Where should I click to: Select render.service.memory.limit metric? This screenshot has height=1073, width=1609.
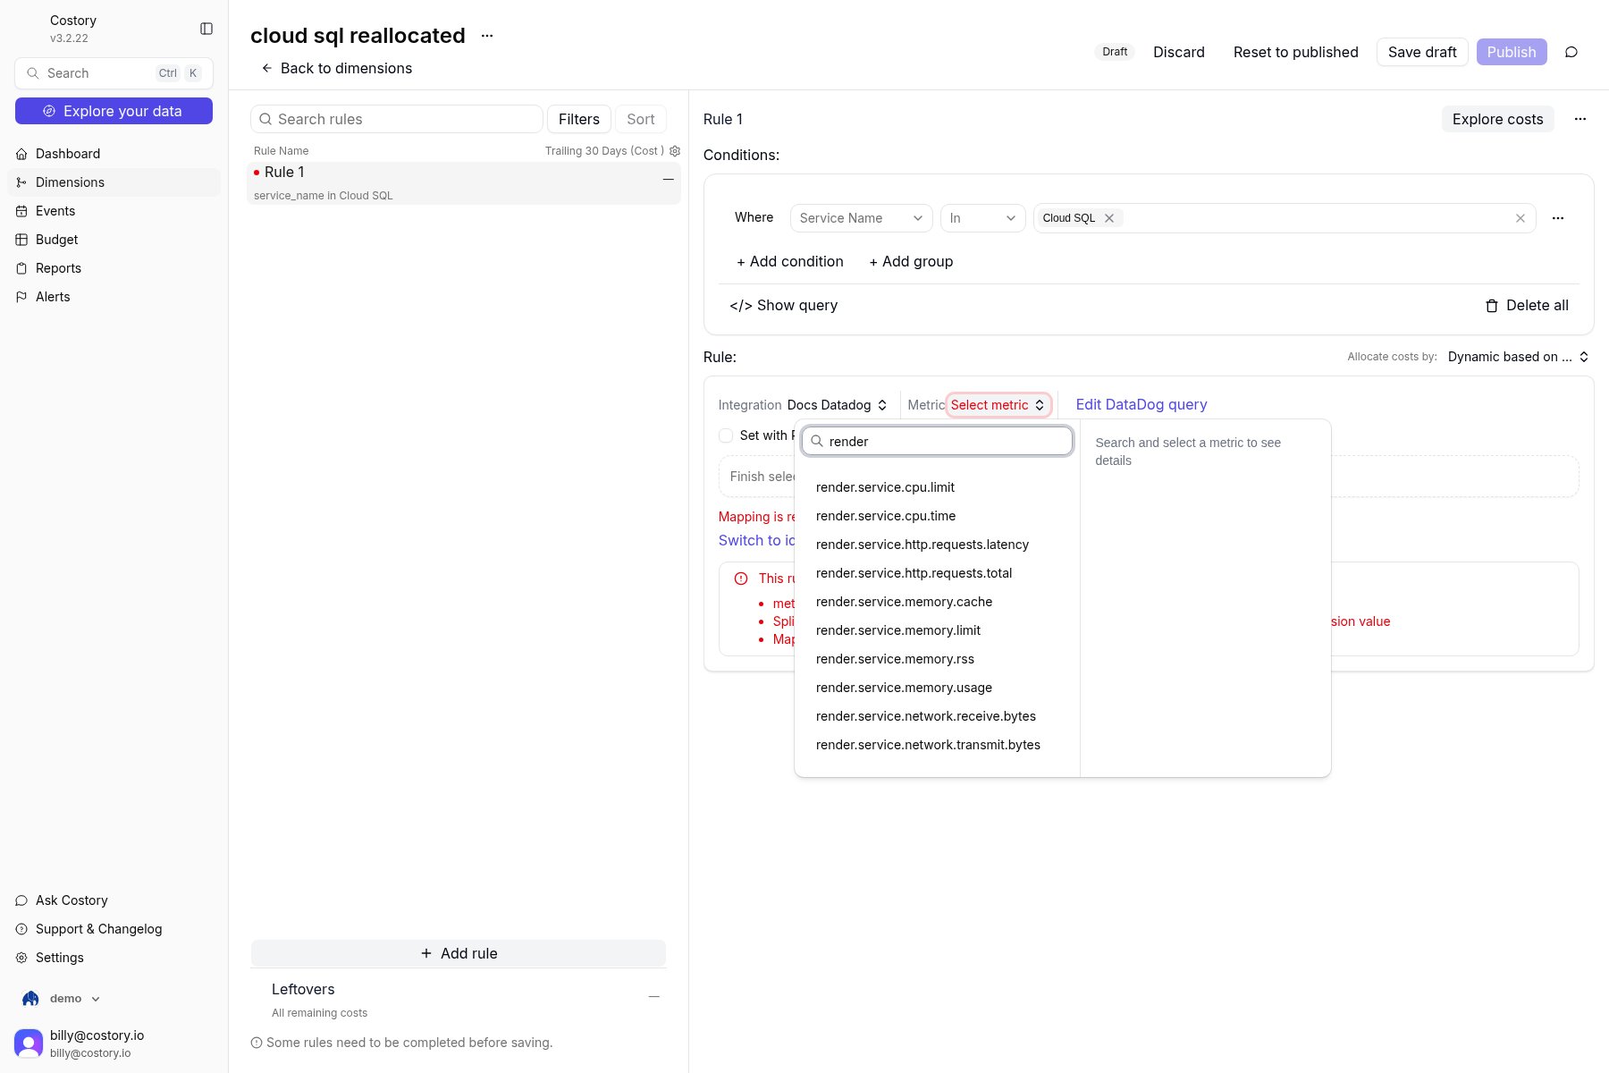[x=937, y=630]
